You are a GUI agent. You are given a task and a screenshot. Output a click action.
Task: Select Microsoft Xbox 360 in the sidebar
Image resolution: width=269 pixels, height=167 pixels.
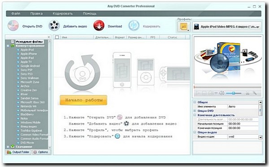tap(33, 102)
